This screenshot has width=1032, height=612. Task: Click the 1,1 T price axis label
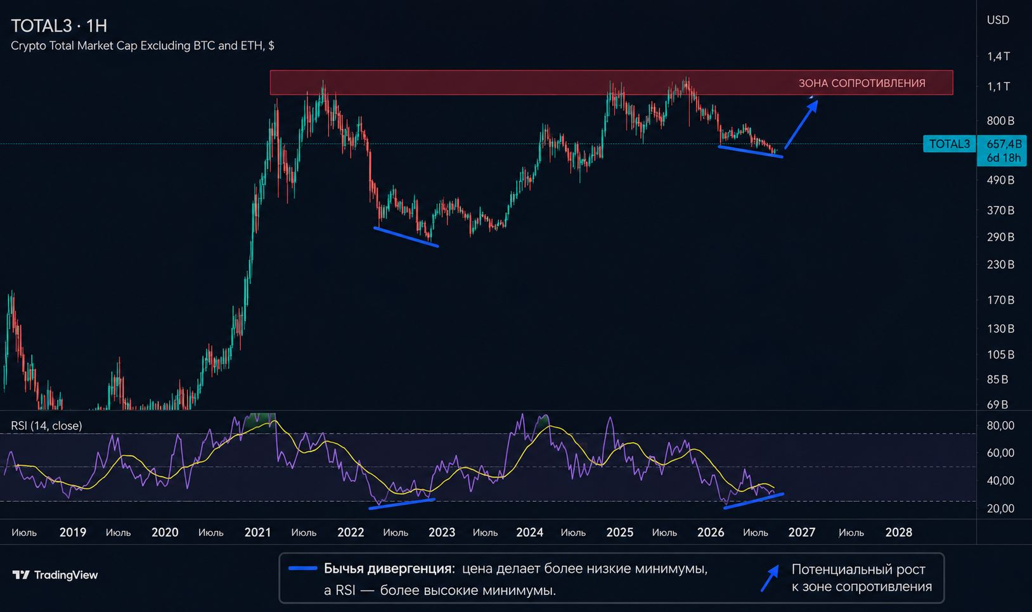point(998,86)
